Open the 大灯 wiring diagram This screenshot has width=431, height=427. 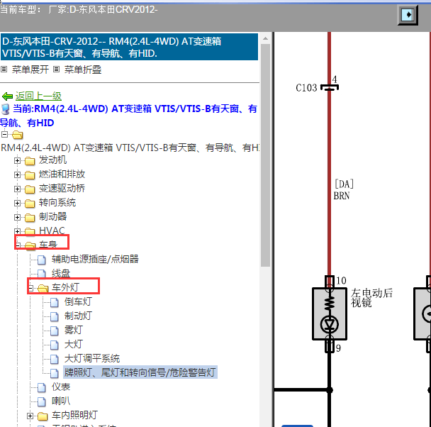click(74, 345)
